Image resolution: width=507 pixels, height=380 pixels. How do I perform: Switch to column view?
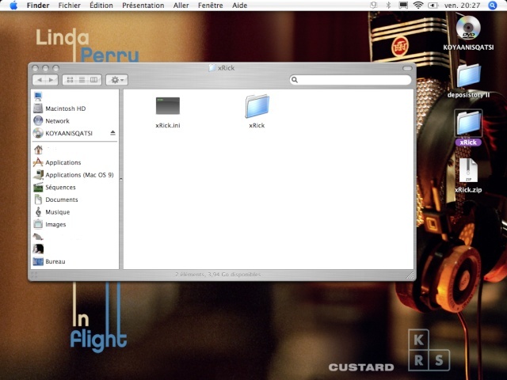click(x=93, y=80)
